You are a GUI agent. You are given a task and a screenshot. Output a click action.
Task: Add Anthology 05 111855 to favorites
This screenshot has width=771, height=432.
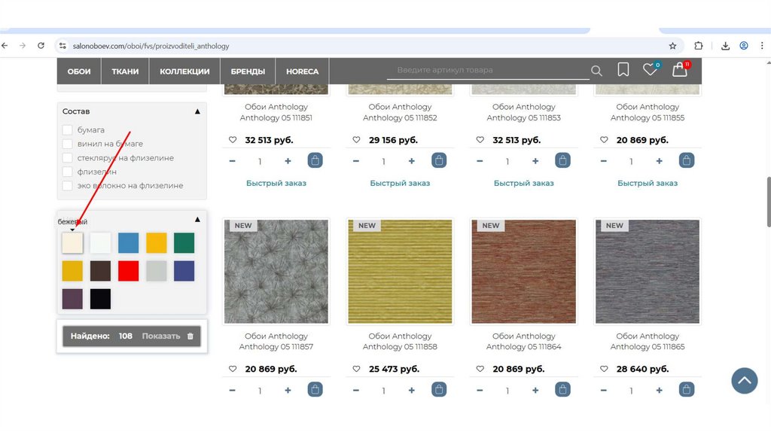click(x=605, y=140)
